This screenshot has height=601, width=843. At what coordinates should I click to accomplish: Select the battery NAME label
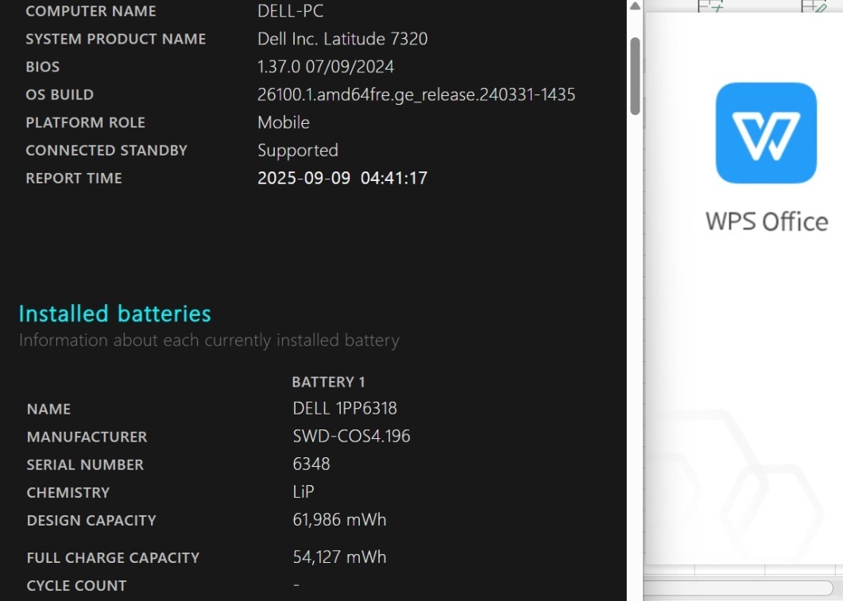tap(49, 410)
